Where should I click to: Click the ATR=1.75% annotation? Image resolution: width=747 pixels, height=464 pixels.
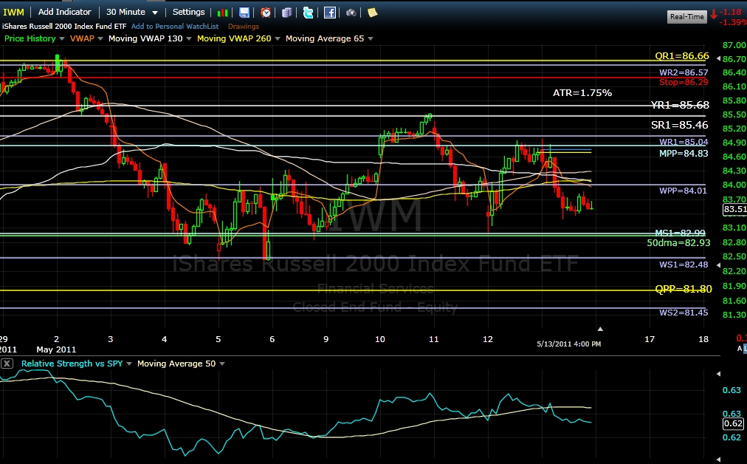point(582,93)
